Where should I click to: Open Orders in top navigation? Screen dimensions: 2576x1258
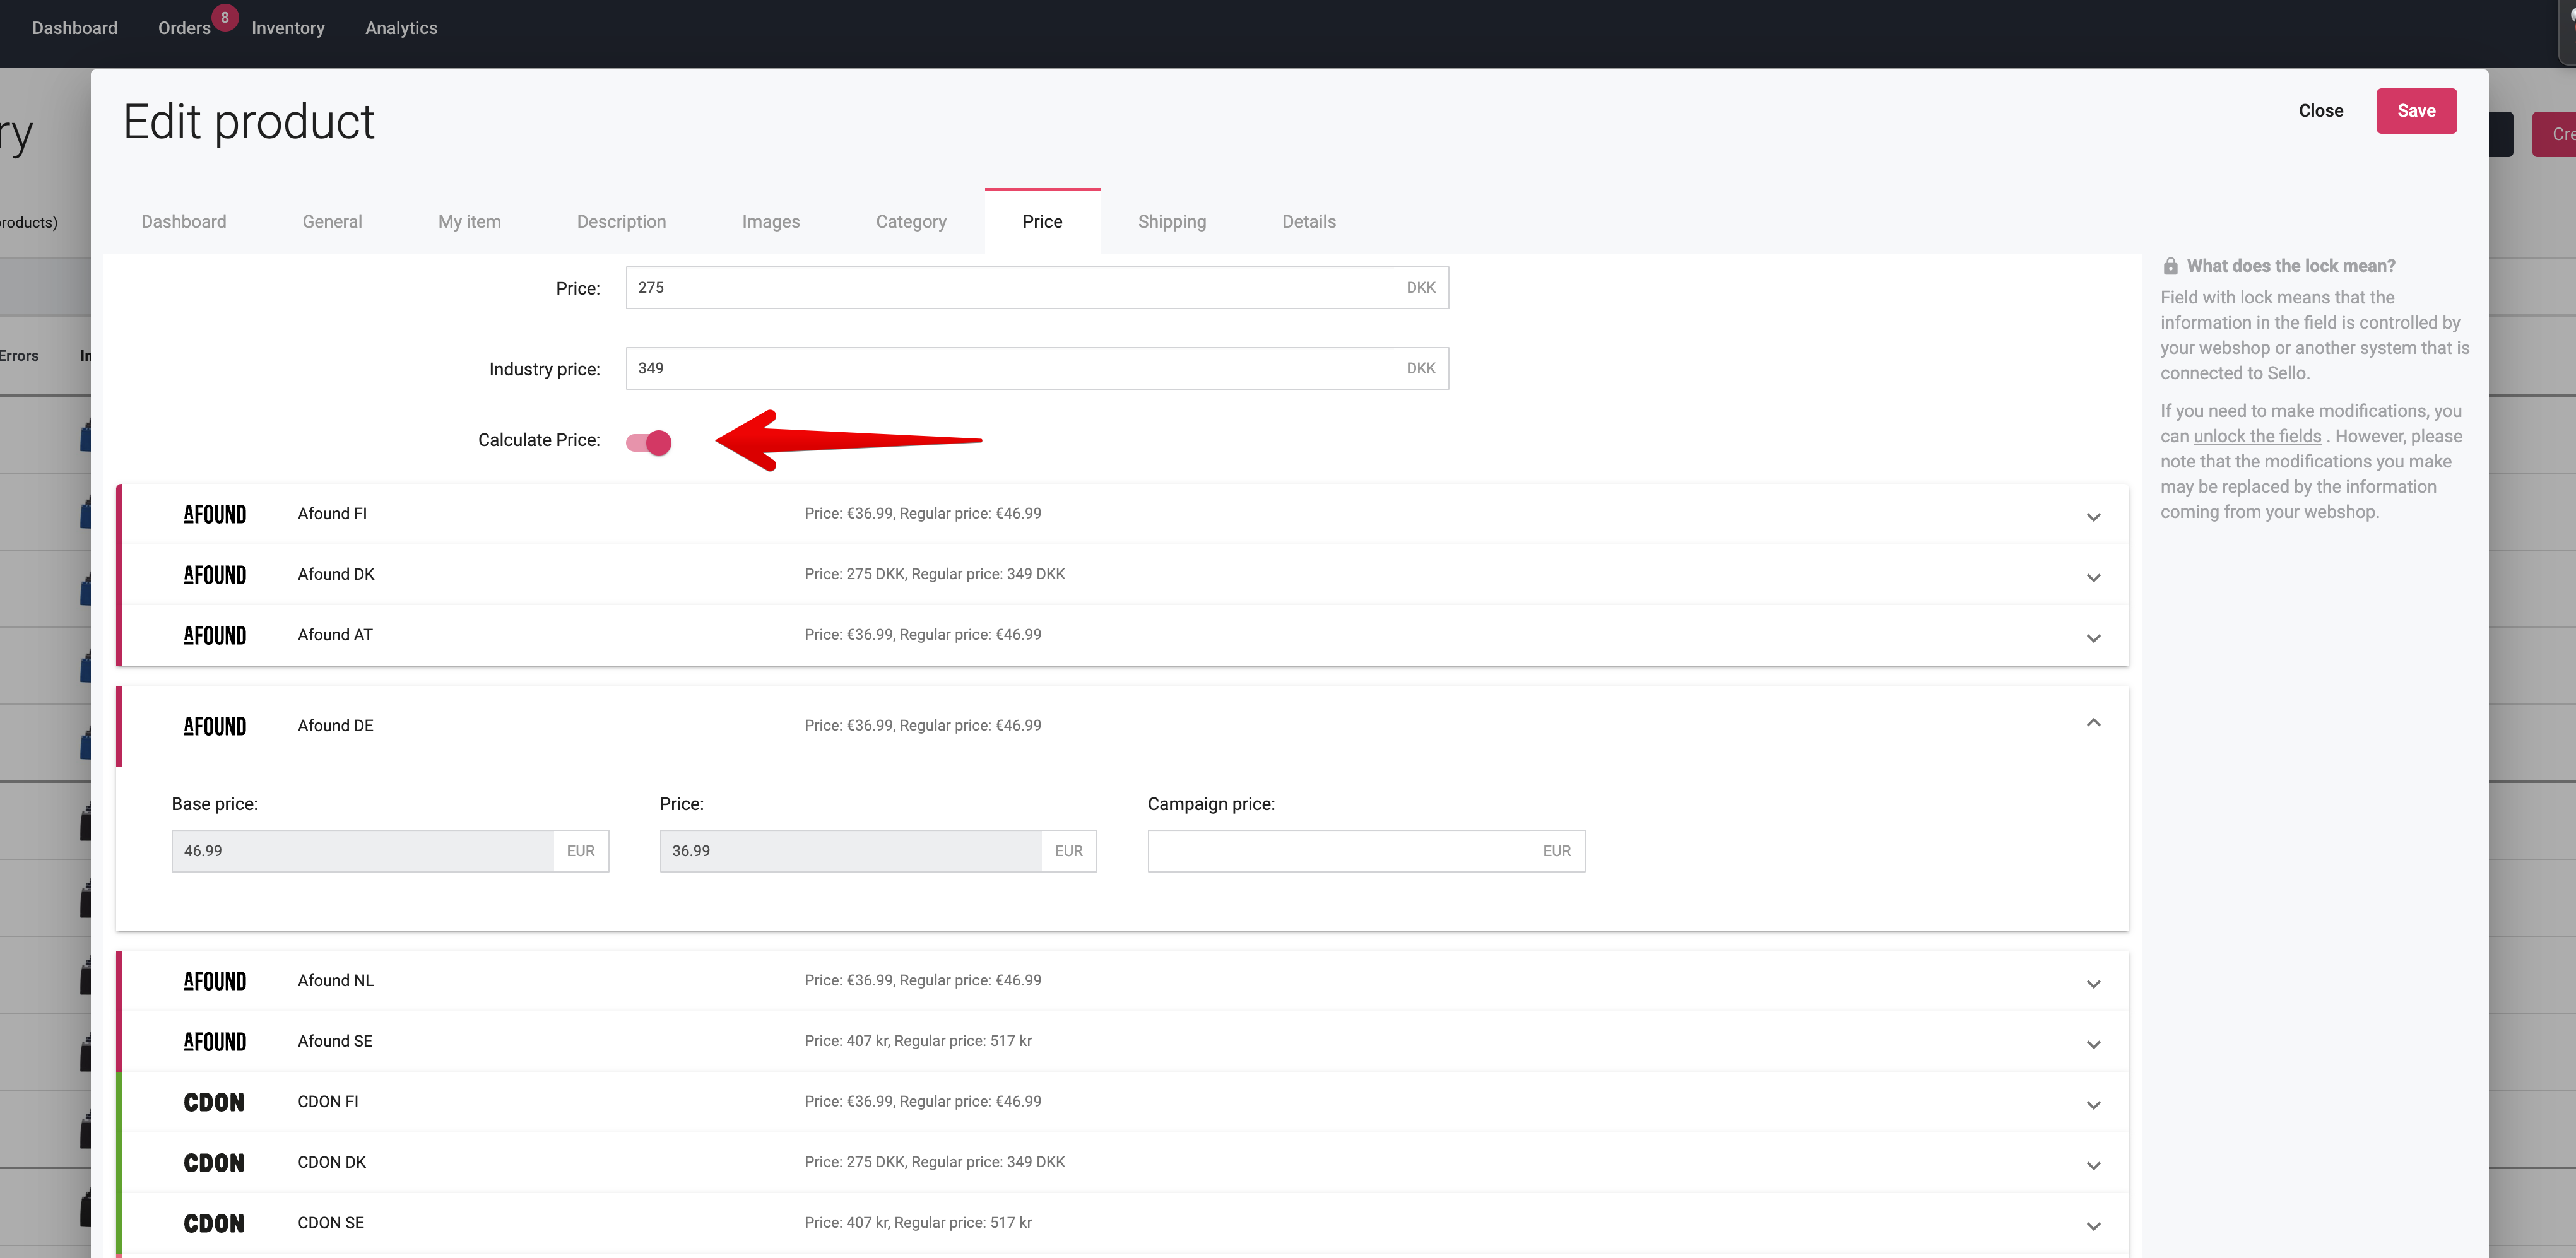coord(184,28)
